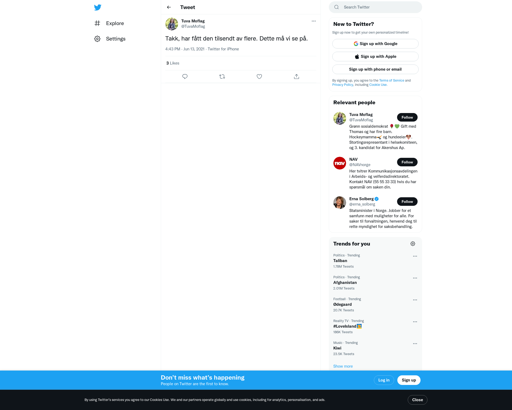Close the cookies notice

pyautogui.click(x=418, y=400)
